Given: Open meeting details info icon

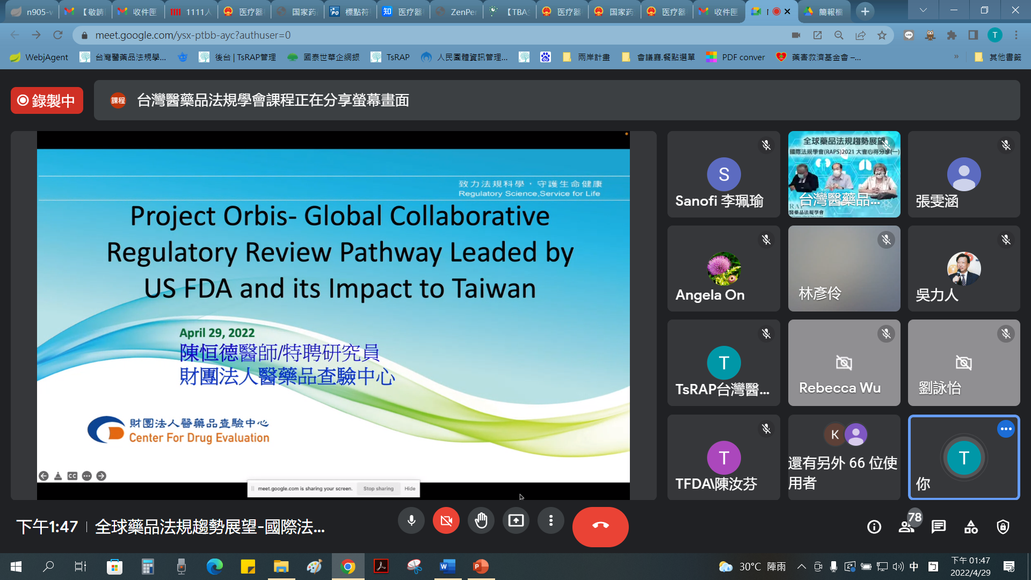Looking at the screenshot, I should [874, 527].
